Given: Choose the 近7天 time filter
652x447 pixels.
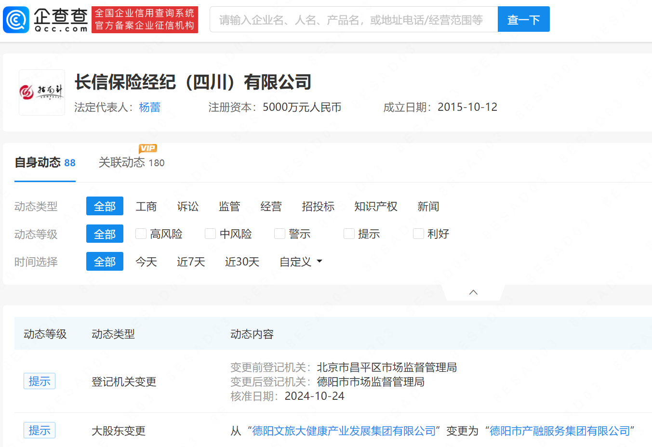Looking at the screenshot, I should point(191,262).
